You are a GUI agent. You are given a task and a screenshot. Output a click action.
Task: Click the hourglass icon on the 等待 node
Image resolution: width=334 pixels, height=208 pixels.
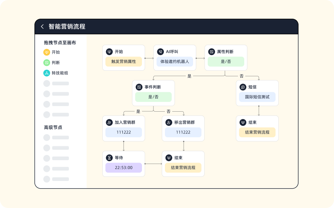[109, 157]
